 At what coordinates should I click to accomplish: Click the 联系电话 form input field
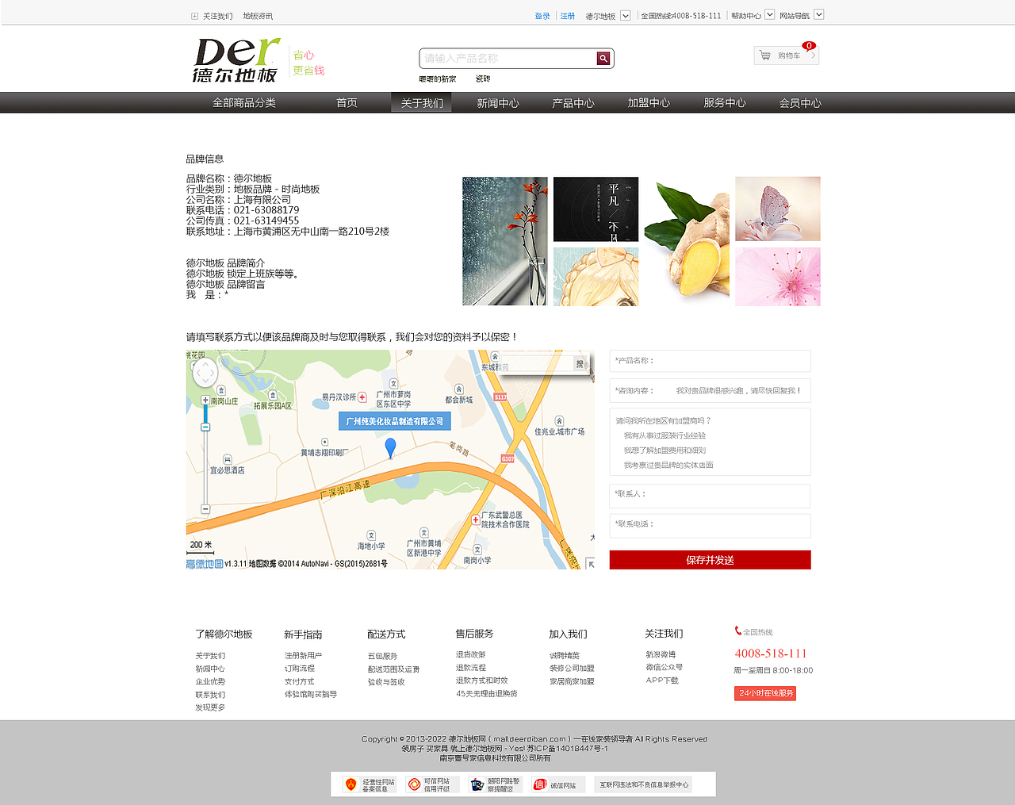click(x=710, y=526)
